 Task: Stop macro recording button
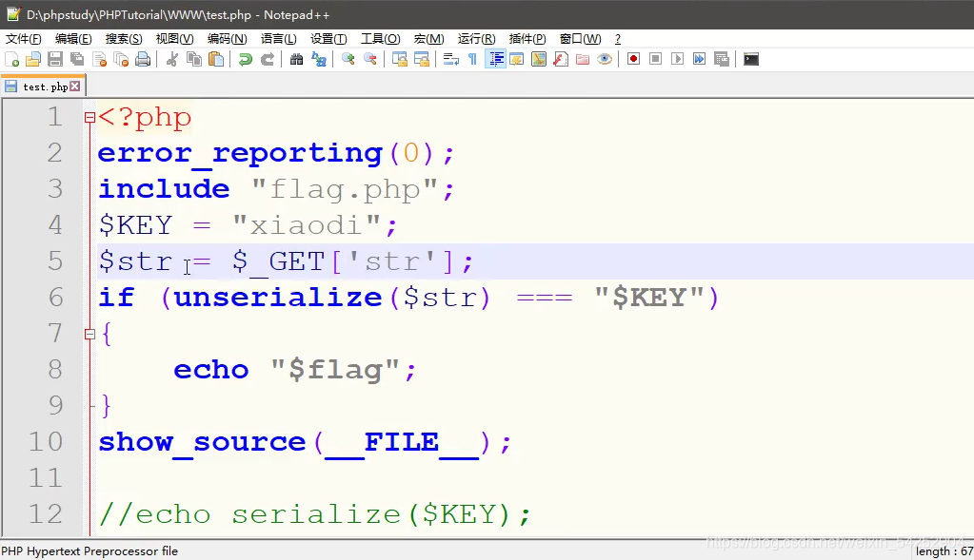(x=655, y=59)
